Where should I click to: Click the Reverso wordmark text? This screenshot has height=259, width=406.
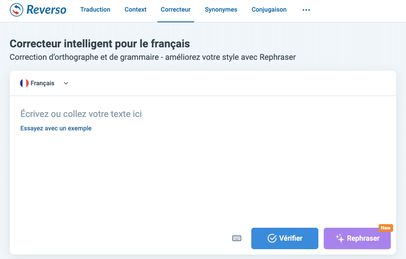[46, 10]
